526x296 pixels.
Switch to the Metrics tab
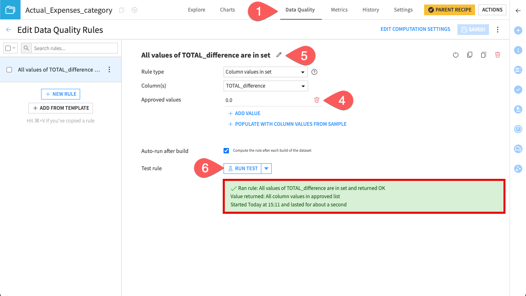(339, 10)
